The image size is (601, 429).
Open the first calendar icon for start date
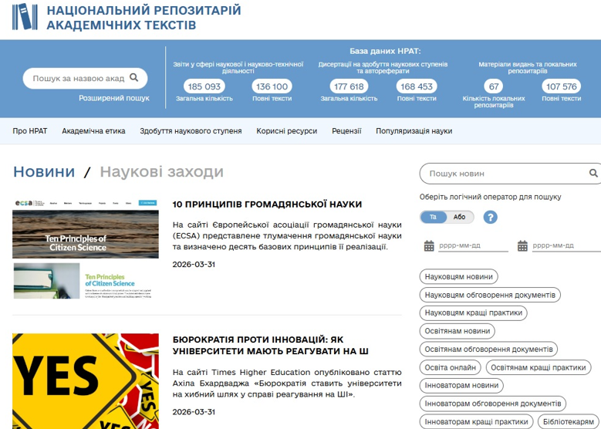pyautogui.click(x=429, y=245)
